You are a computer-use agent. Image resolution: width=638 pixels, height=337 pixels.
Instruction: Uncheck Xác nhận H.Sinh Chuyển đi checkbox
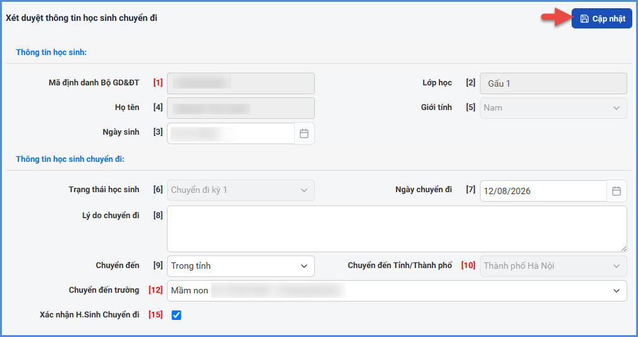176,315
